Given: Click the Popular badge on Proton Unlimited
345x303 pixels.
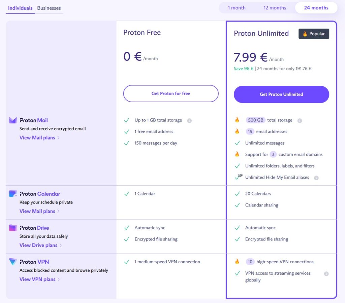Looking at the screenshot, I should (314, 34).
